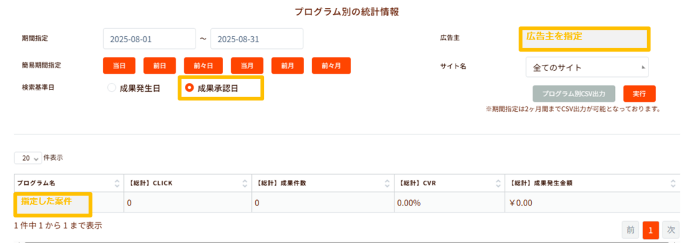Open the 広告主 selection field
Image resolution: width=686 pixels, height=243 pixels.
[584, 39]
